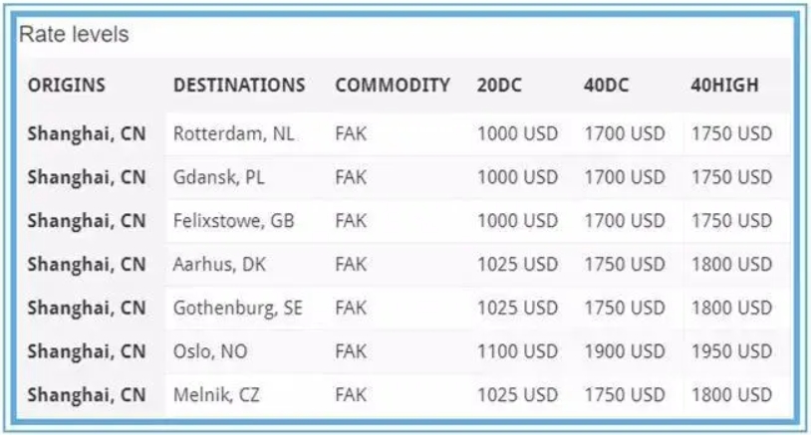This screenshot has width=811, height=435.
Task: Click the 40HIGH column header
Action: point(724,85)
